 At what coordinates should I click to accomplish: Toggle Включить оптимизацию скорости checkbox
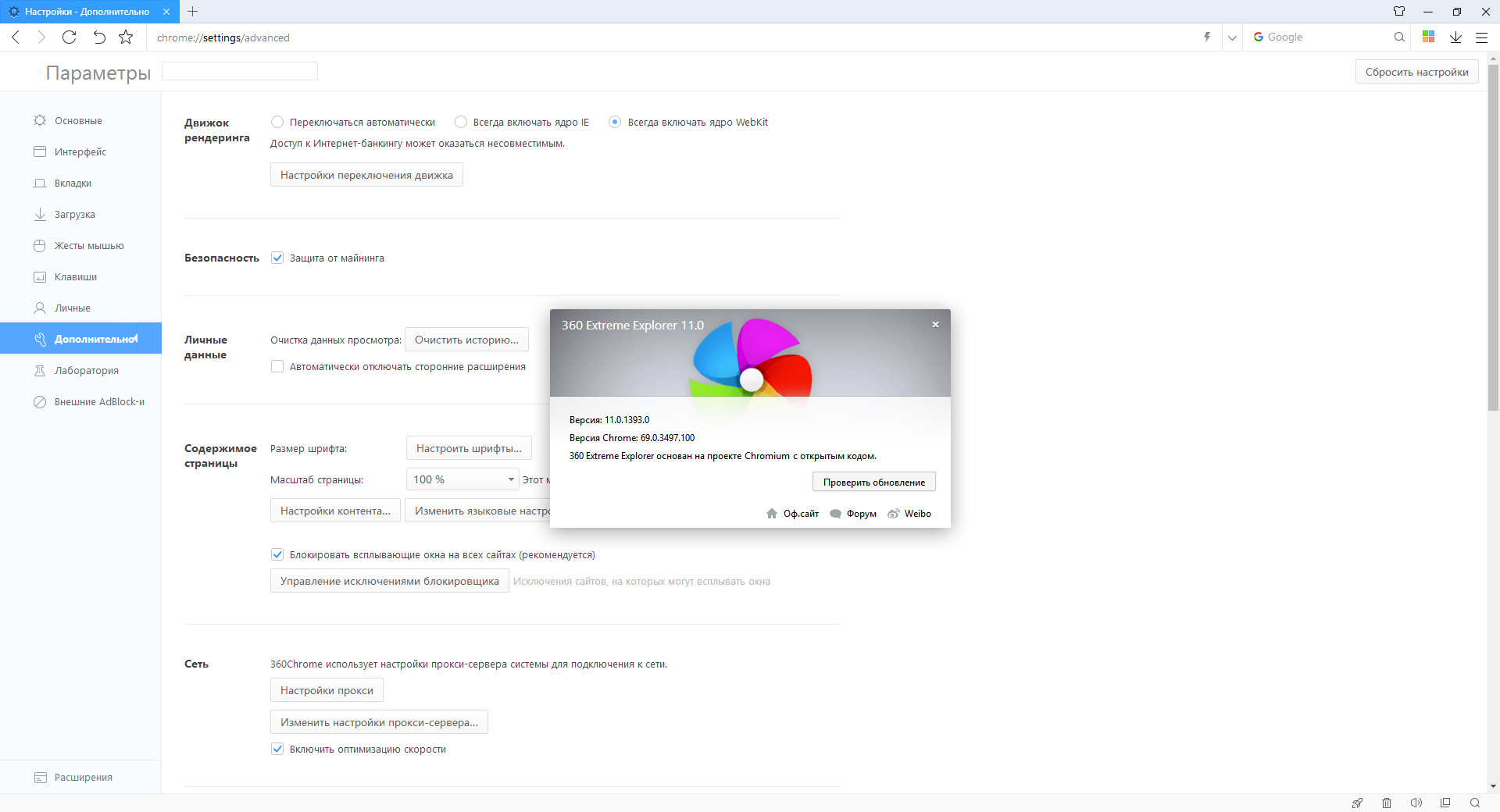pyautogui.click(x=277, y=749)
